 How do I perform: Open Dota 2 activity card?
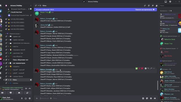(x=170, y=16)
